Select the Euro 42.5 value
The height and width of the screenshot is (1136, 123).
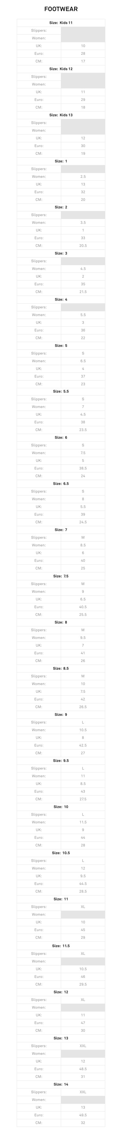coord(83,745)
